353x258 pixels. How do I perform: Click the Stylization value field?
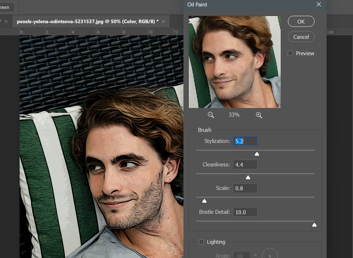pyautogui.click(x=245, y=141)
